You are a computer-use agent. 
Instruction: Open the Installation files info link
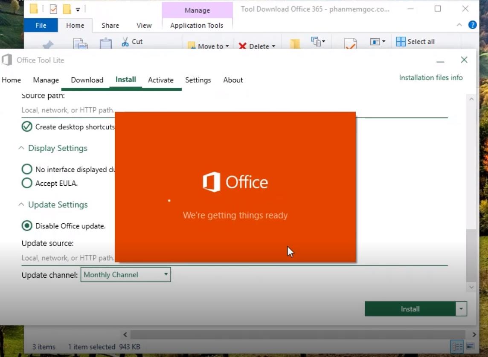click(431, 78)
